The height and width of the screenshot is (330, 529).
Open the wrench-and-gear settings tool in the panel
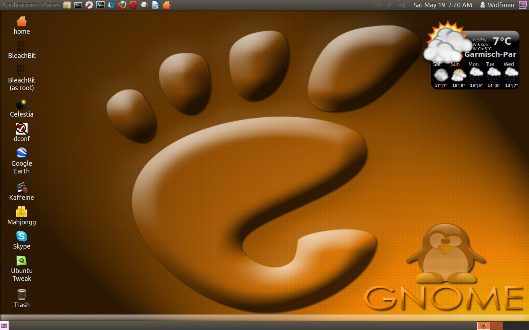[89, 5]
